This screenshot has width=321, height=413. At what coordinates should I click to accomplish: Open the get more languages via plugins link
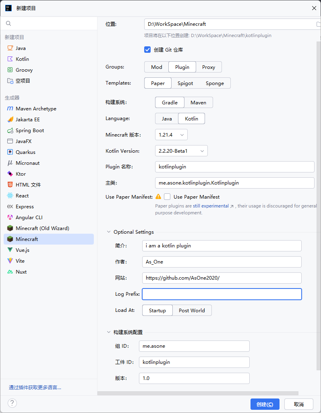(35, 388)
